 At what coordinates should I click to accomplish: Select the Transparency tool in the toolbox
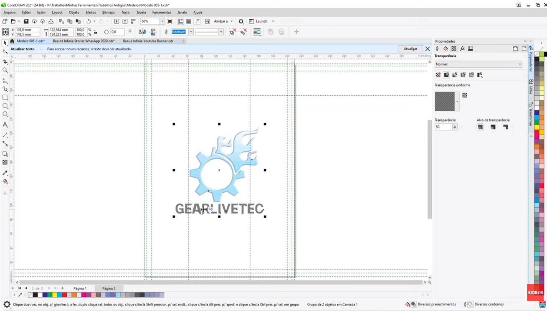click(5, 162)
